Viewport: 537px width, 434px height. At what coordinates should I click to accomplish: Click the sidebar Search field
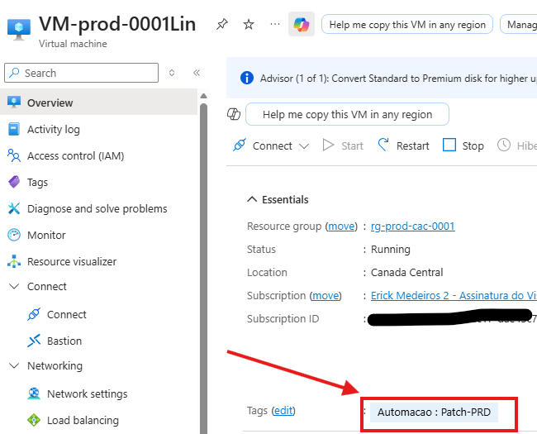(x=83, y=73)
